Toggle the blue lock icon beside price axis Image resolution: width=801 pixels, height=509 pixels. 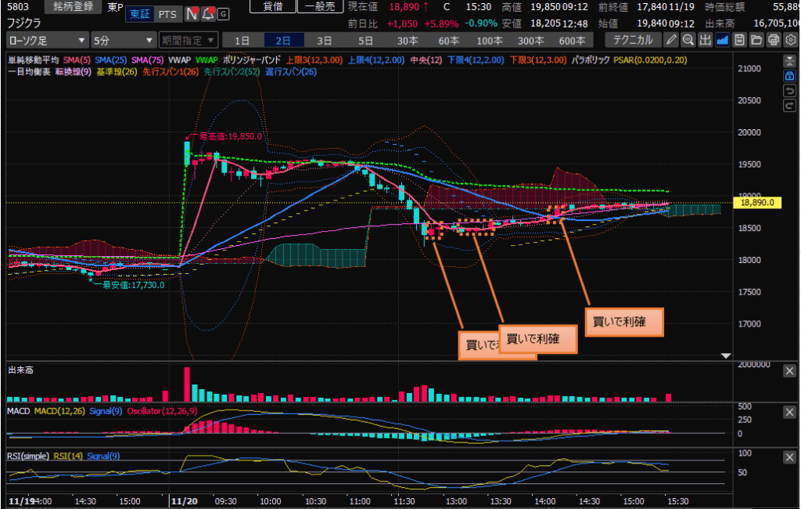(789, 76)
